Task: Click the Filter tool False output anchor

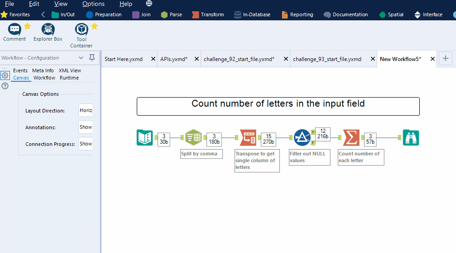Action: point(313,142)
